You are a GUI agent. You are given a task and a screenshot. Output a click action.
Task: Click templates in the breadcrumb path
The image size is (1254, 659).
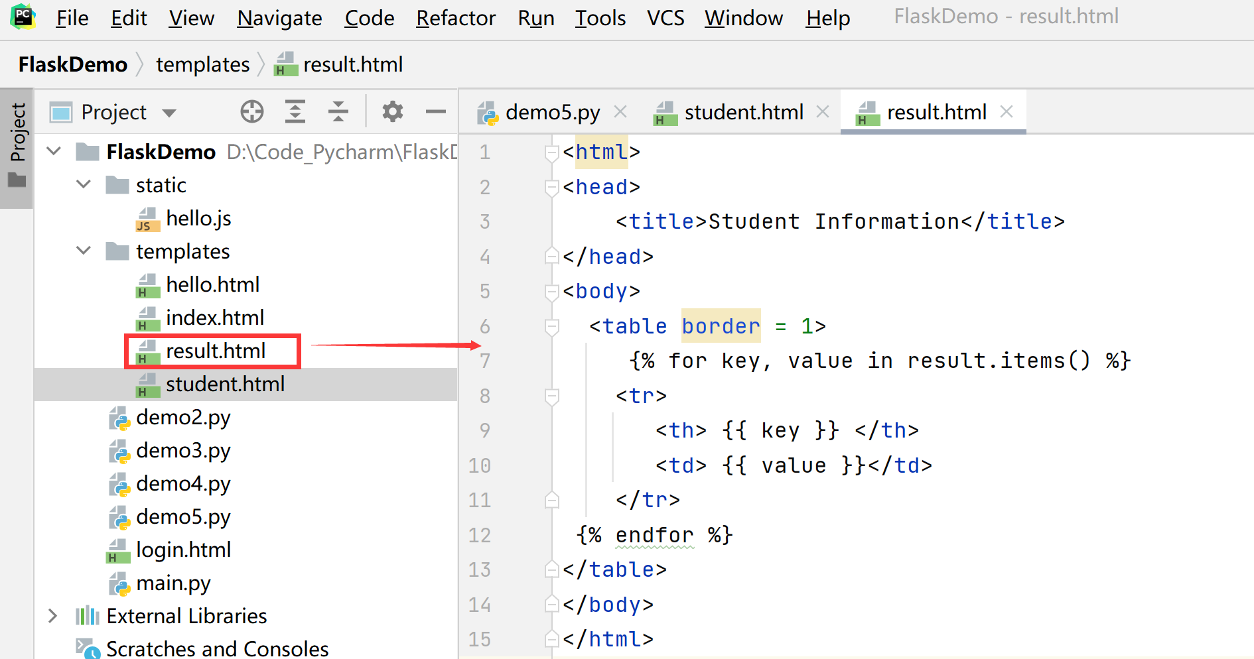[x=202, y=64]
